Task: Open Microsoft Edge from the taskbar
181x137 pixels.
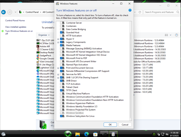Action: (x=86, y=134)
